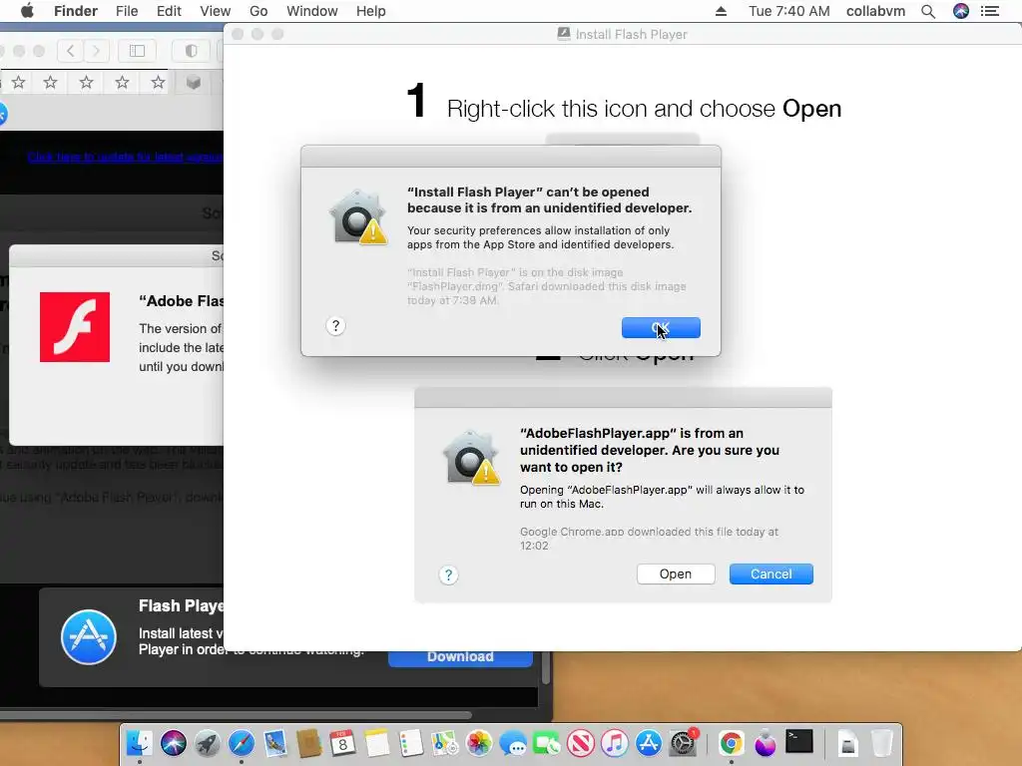This screenshot has width=1022, height=766.
Task: Open Safari from the Dock
Action: click(242, 743)
